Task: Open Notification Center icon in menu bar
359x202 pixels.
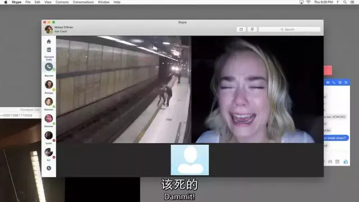Action: tap(352, 2)
